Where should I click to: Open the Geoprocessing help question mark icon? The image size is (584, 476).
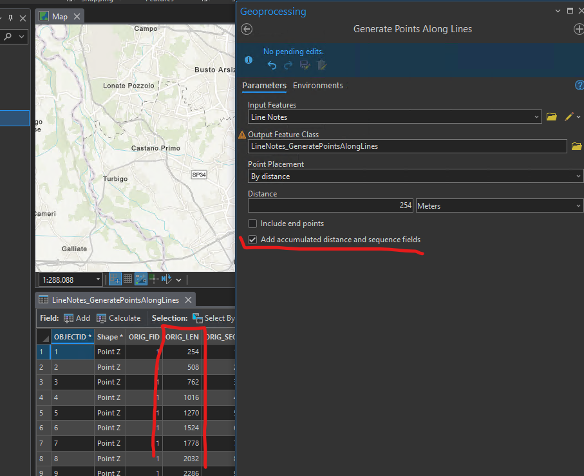pos(579,85)
